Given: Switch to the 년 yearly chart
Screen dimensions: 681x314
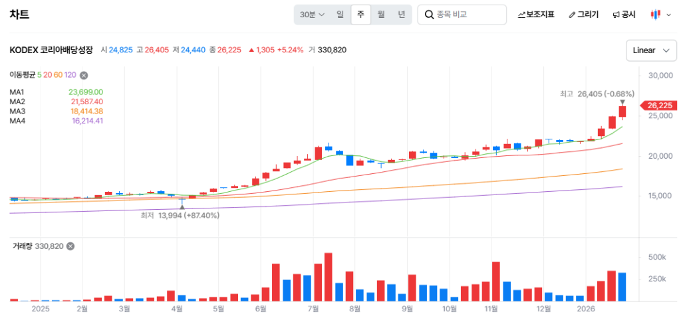Looking at the screenshot, I should pyautogui.click(x=402, y=15).
